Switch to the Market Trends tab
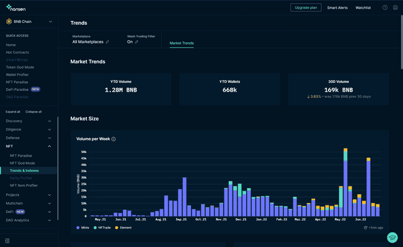Image resolution: width=403 pixels, height=247 pixels. [x=182, y=43]
